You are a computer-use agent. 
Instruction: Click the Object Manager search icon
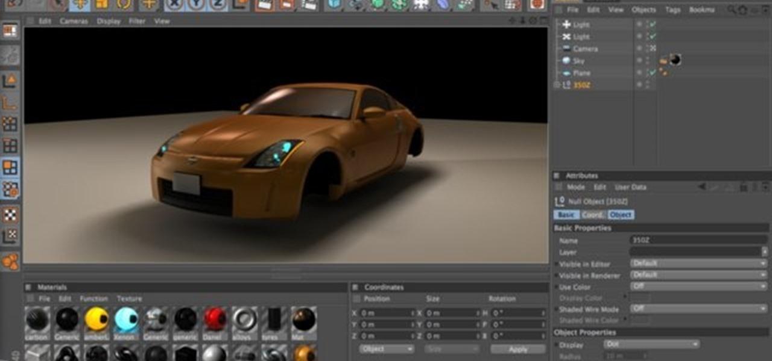click(732, 10)
